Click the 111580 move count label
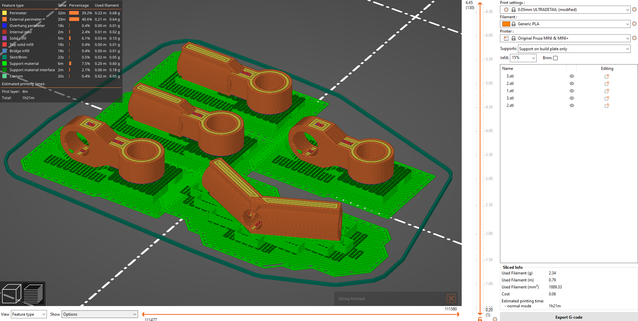This screenshot has width=638, height=321. click(451, 309)
